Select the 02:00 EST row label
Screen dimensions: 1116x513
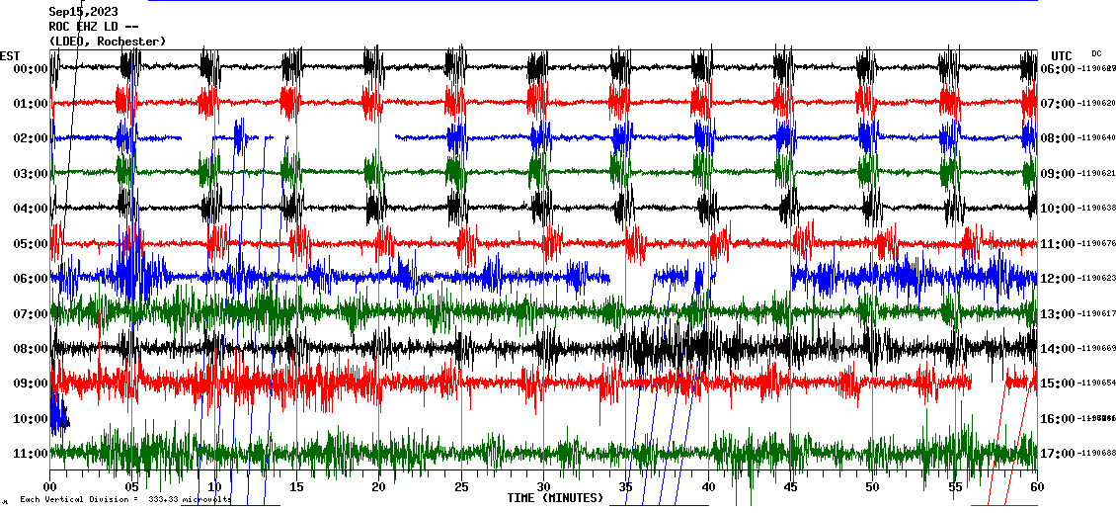tap(31, 139)
